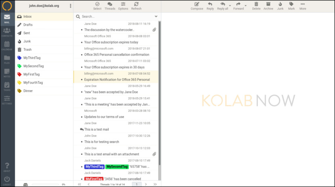Filter by MyFirstTag red tag
The width and height of the screenshot is (335, 187).
[x=44, y=74]
